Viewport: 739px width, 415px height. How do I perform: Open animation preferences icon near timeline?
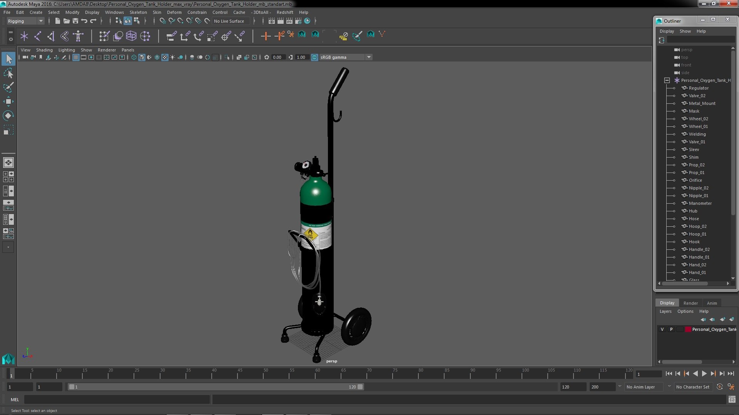(731, 387)
